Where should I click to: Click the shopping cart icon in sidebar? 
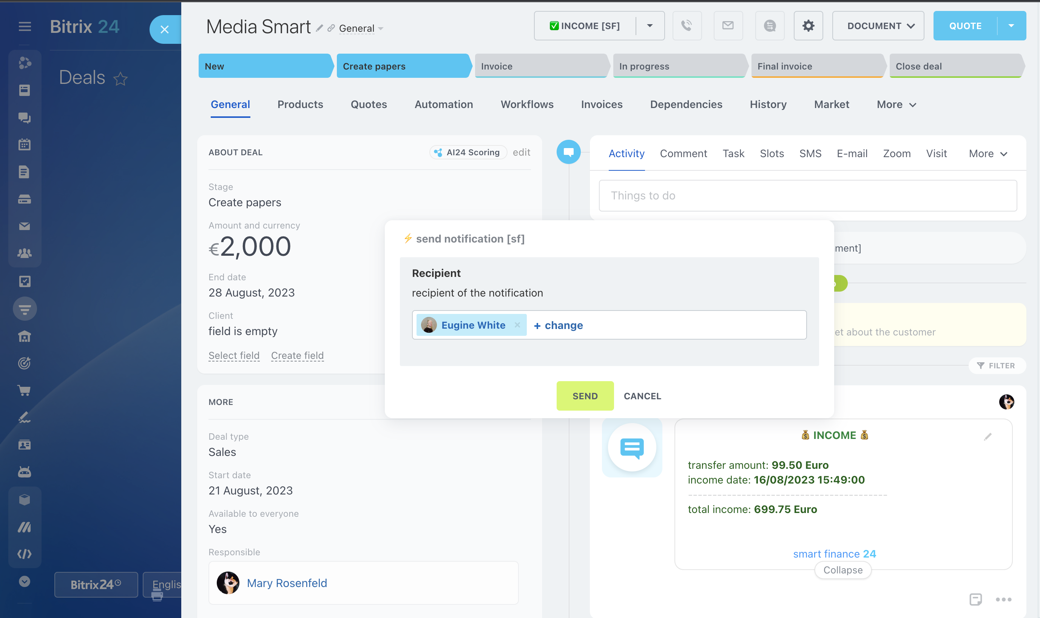[25, 390]
